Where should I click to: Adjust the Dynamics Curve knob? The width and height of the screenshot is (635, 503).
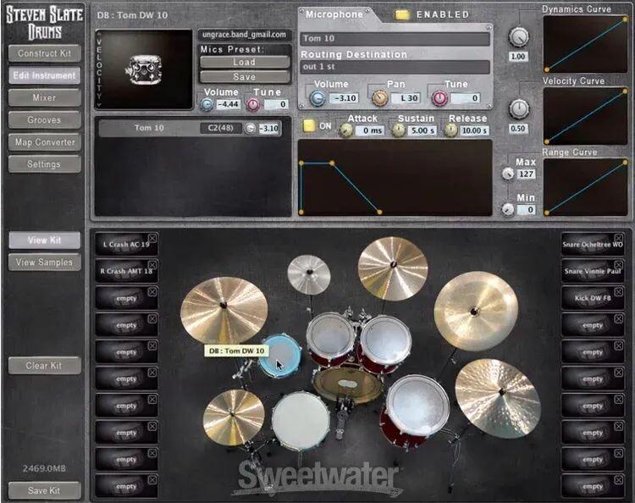point(519,37)
